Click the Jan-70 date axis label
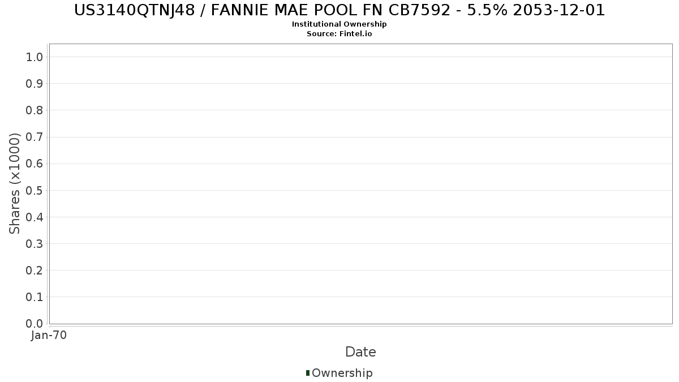The image size is (679, 382). (x=49, y=336)
